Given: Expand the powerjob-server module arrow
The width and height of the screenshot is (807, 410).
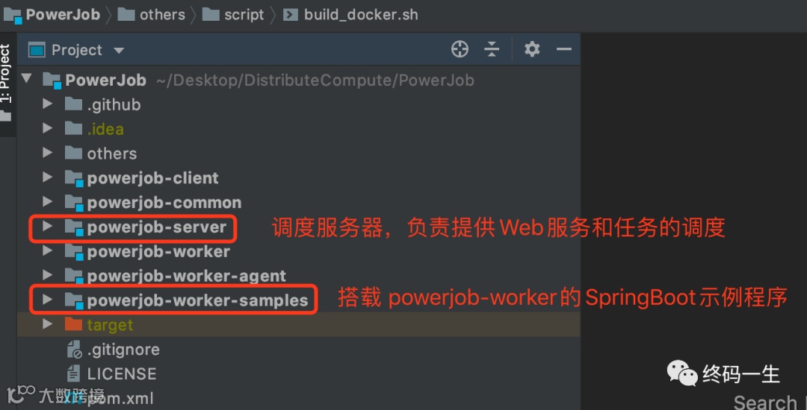Looking at the screenshot, I should click(x=47, y=227).
